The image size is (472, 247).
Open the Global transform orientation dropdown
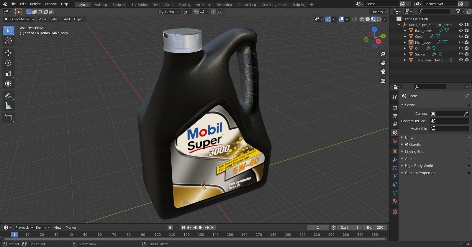(x=169, y=12)
